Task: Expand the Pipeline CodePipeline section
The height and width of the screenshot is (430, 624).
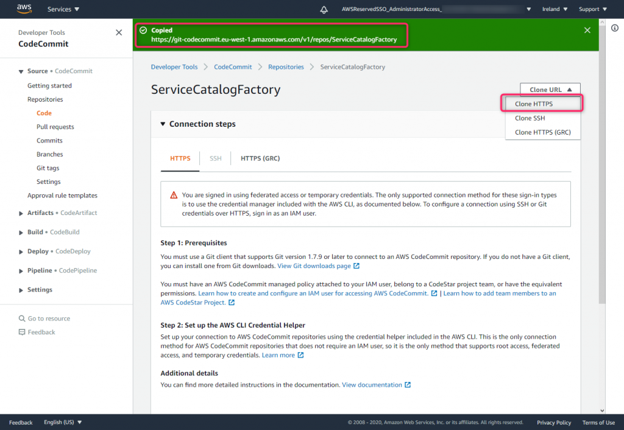Action: [x=21, y=271]
